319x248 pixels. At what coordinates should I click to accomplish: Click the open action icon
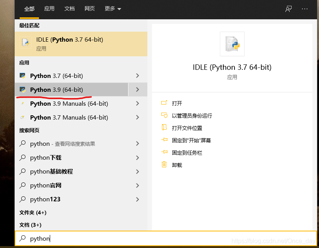coord(164,103)
